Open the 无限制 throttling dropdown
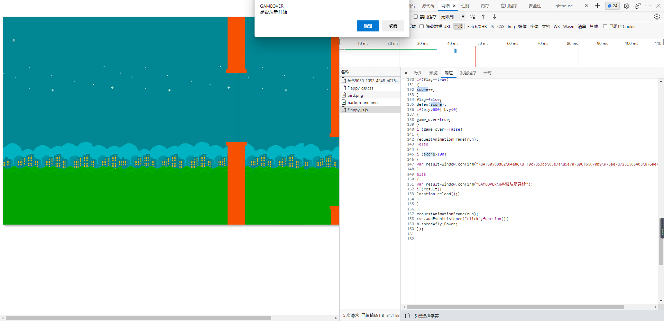The width and height of the screenshot is (664, 321). pos(453,17)
